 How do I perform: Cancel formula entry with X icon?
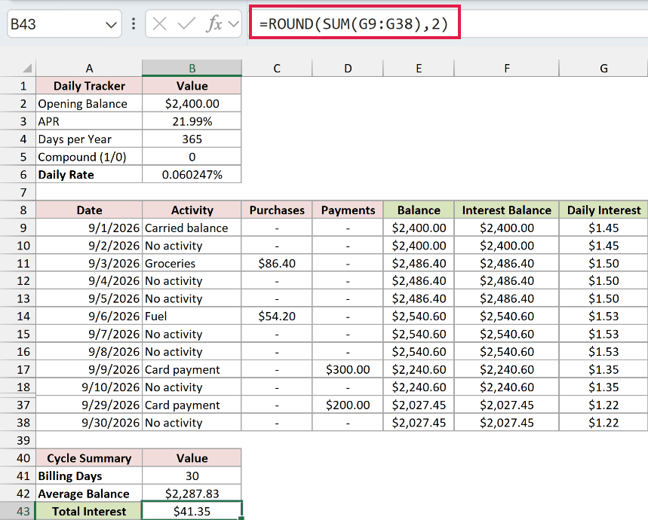[x=159, y=24]
